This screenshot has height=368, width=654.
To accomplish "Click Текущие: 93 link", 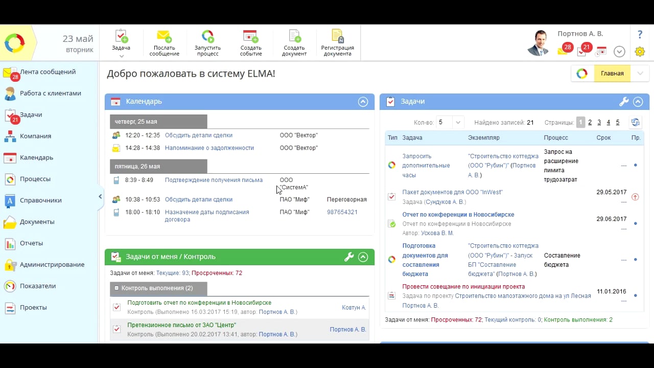I will pos(172,273).
